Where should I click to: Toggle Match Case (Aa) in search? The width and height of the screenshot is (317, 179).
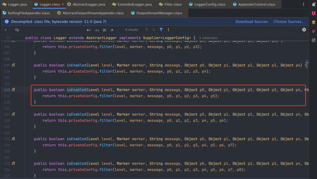tap(97, 30)
